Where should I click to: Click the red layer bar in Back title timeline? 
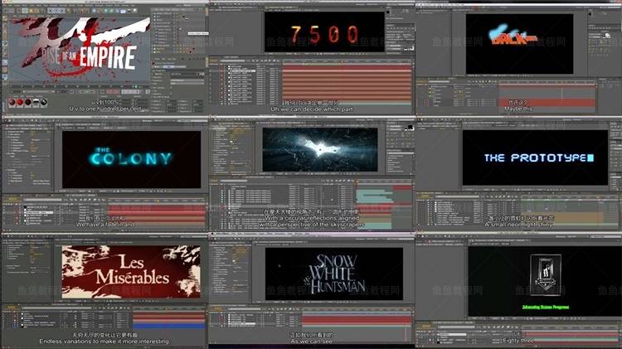click(547, 103)
